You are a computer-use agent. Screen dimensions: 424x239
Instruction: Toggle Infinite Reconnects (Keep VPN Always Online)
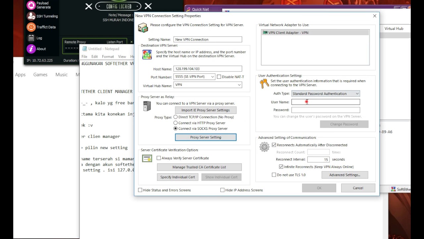pos(281,167)
